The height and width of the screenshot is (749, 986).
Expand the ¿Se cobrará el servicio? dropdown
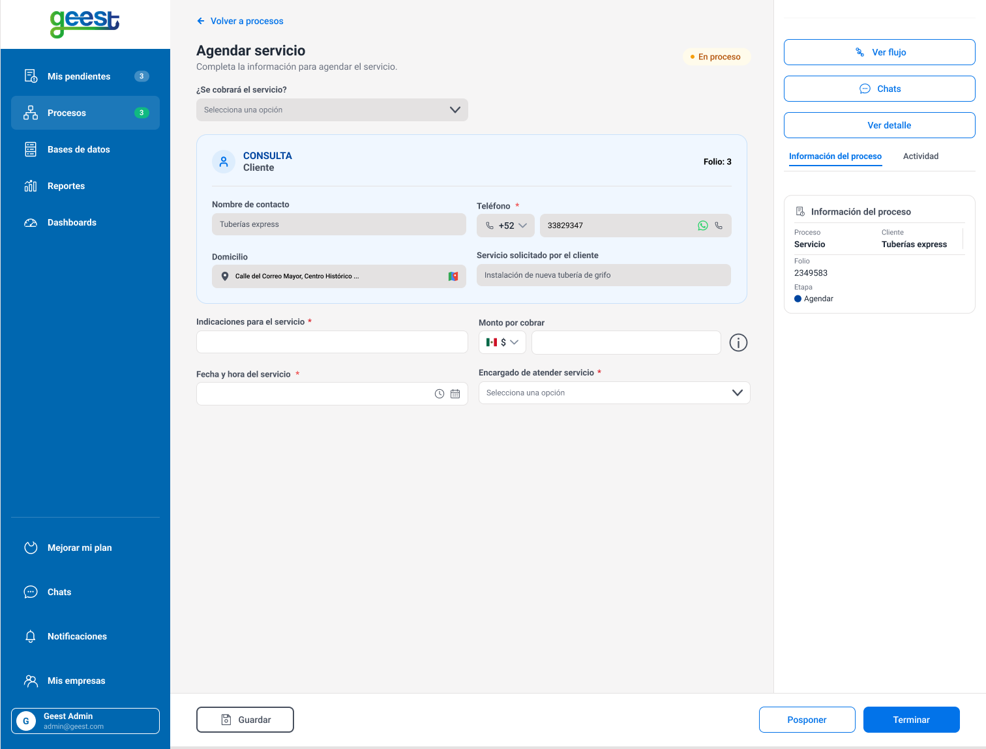(x=332, y=110)
